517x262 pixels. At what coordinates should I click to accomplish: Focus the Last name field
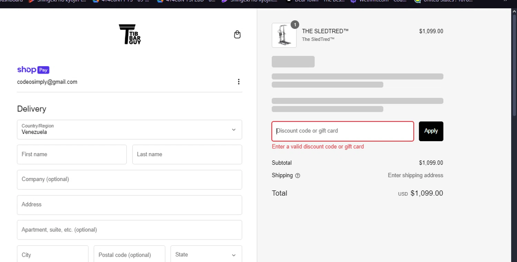187,154
